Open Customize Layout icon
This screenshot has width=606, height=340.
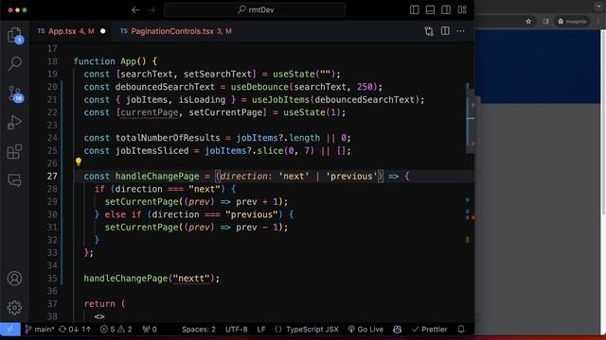462,10
